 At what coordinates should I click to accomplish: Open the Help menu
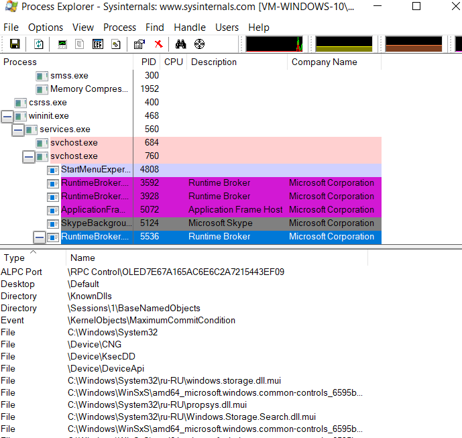pos(259,28)
